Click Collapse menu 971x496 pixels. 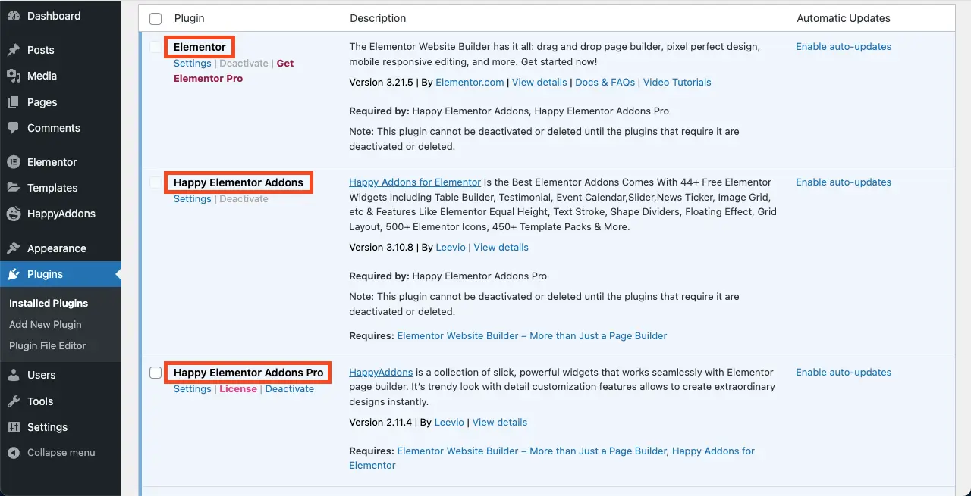coord(61,453)
